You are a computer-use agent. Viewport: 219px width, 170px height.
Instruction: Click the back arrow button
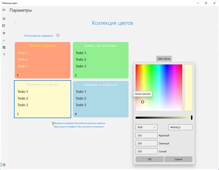point(16,23)
